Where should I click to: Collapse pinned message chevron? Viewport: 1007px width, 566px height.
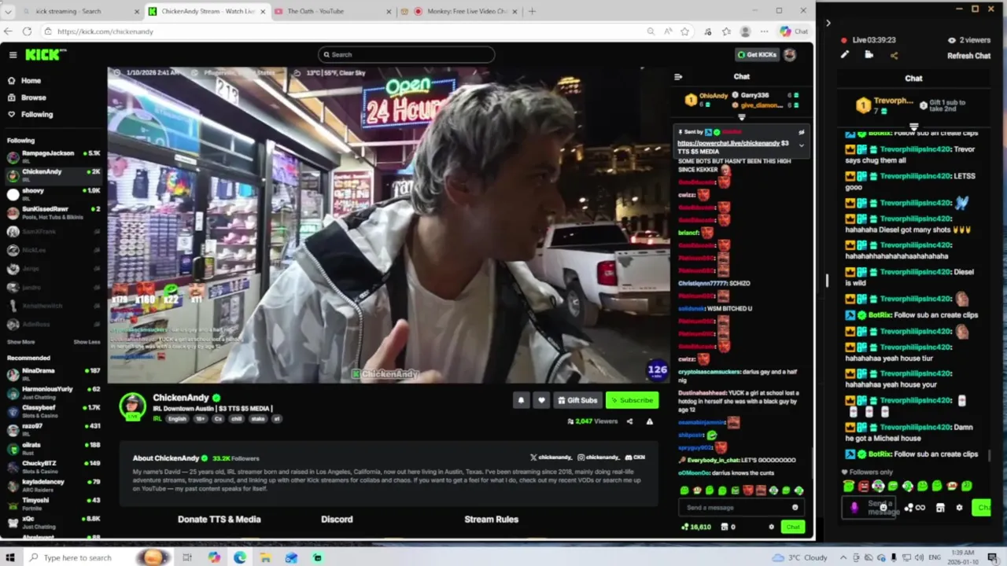click(x=802, y=145)
